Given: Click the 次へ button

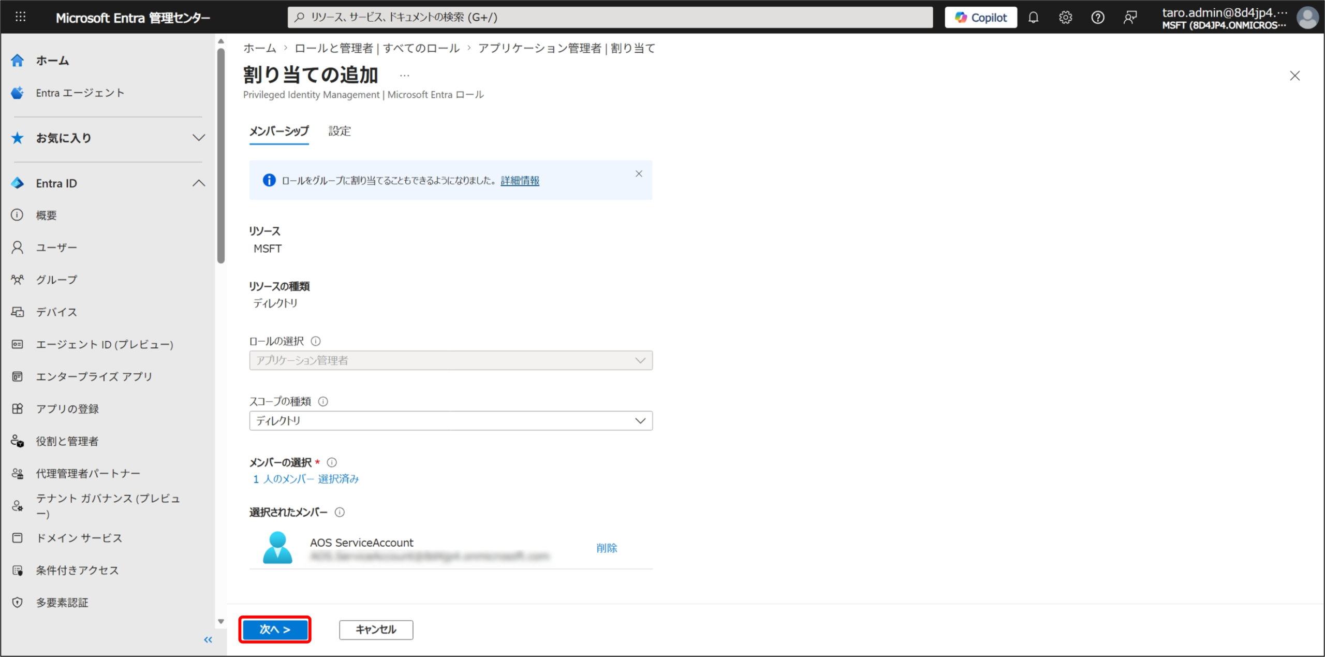Looking at the screenshot, I should 275,630.
